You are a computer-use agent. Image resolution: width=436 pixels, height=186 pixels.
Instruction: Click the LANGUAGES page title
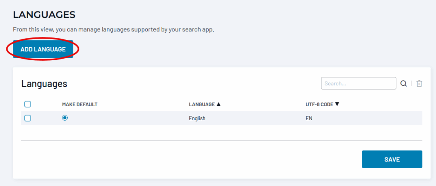click(x=44, y=15)
